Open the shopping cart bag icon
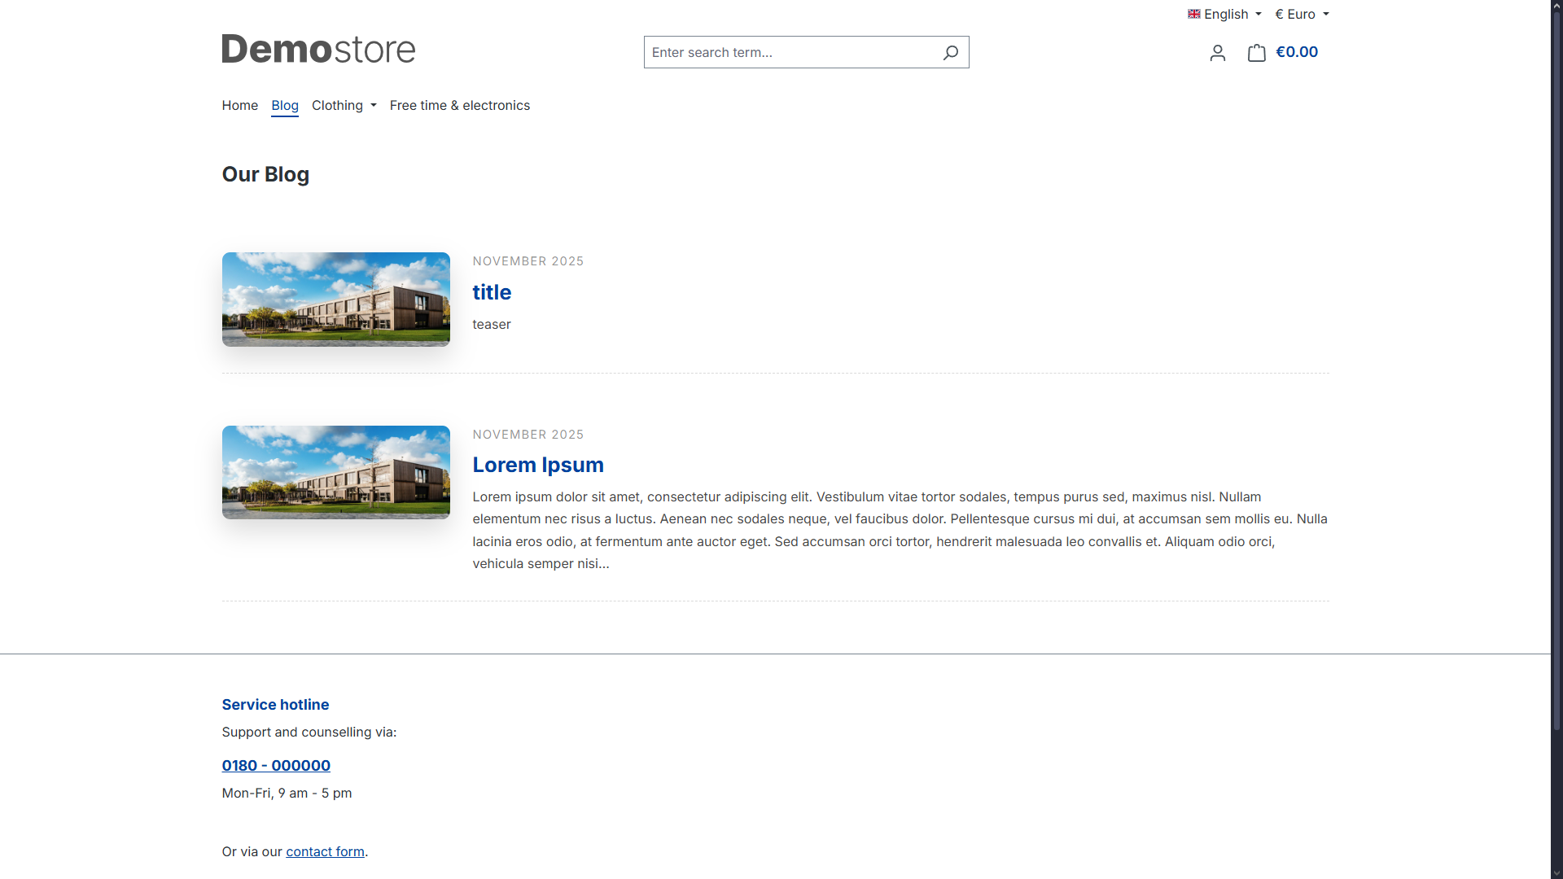Screen dimensions: 1563x879 (1256, 53)
